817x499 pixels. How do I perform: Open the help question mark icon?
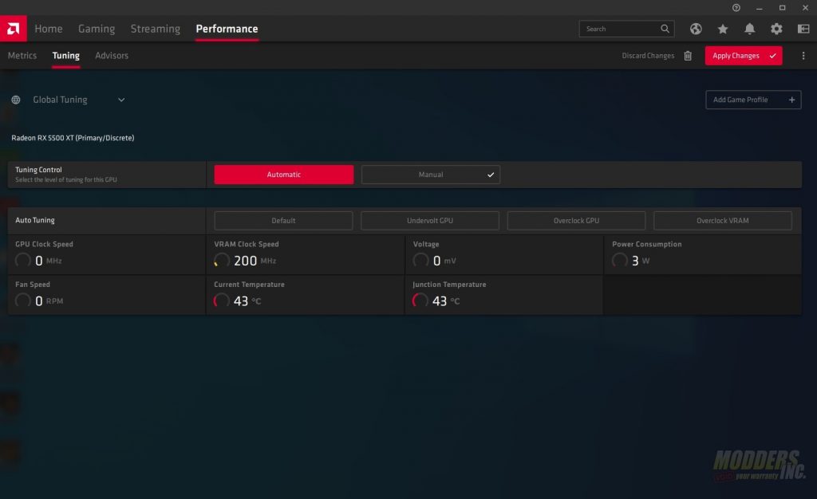click(x=736, y=8)
